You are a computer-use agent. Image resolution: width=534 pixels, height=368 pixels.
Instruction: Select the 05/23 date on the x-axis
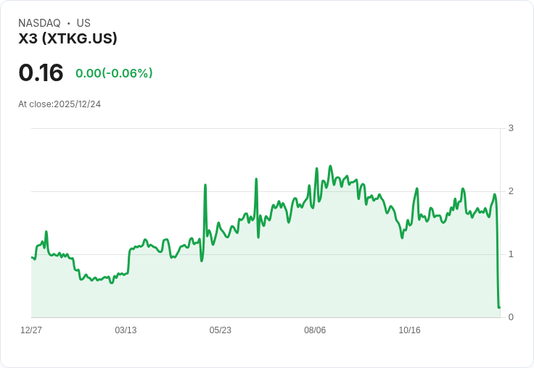(221, 330)
